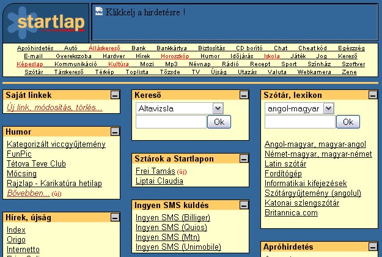Open the Origo news link
382x257 pixels.
[x=16, y=239]
